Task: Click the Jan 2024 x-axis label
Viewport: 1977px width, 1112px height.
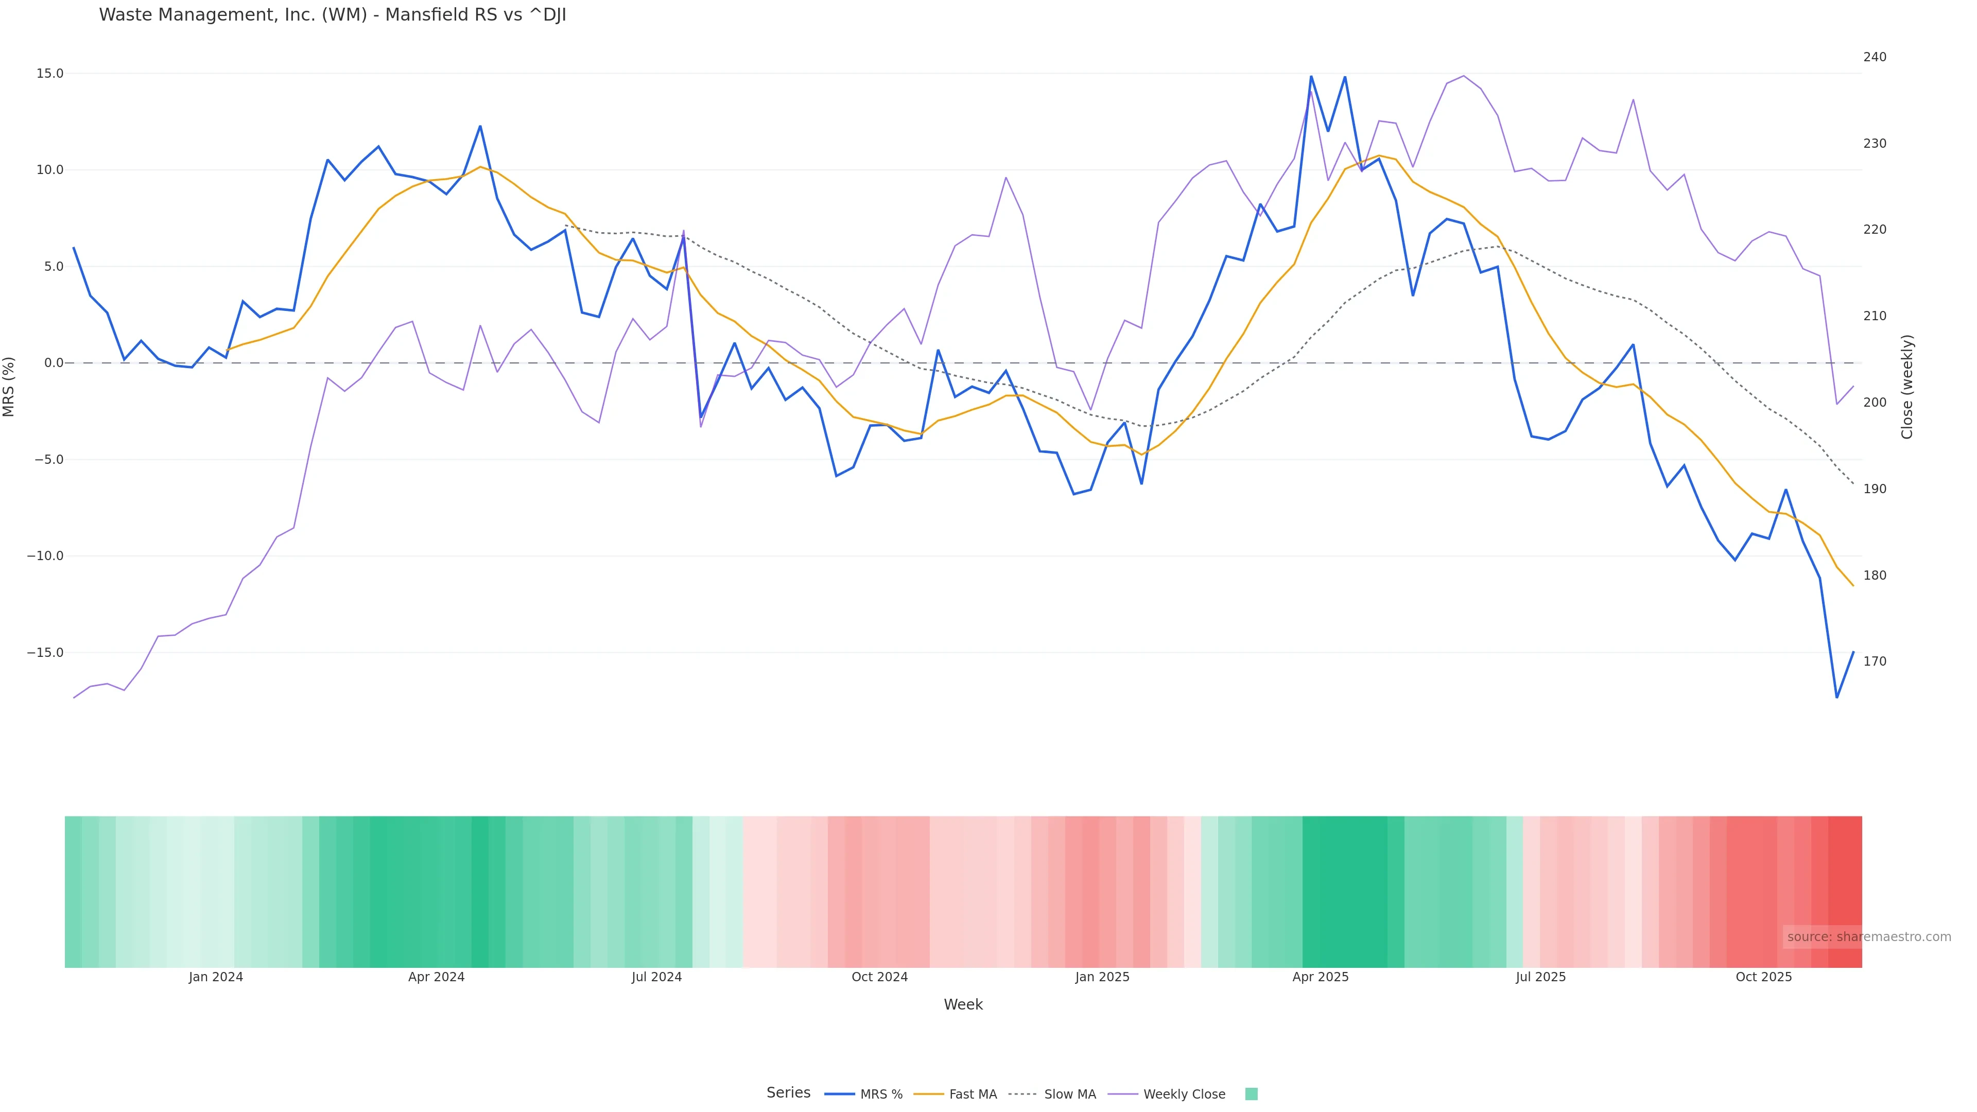Action: [x=216, y=977]
